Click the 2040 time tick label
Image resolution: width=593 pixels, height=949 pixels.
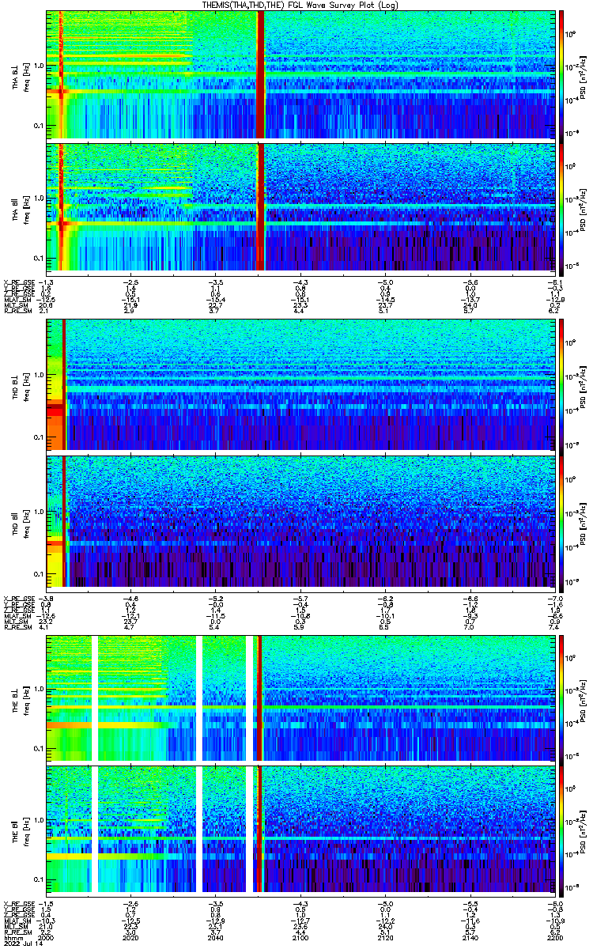click(216, 939)
